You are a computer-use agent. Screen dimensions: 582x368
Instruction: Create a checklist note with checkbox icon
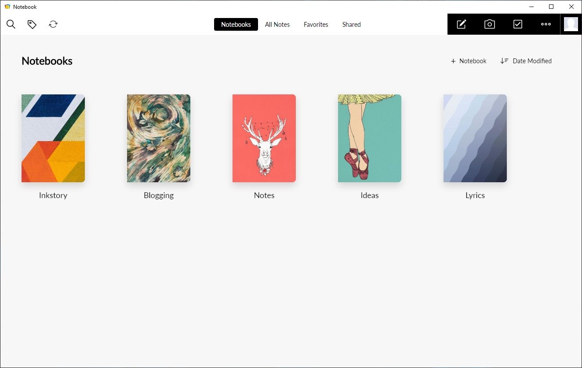(517, 25)
